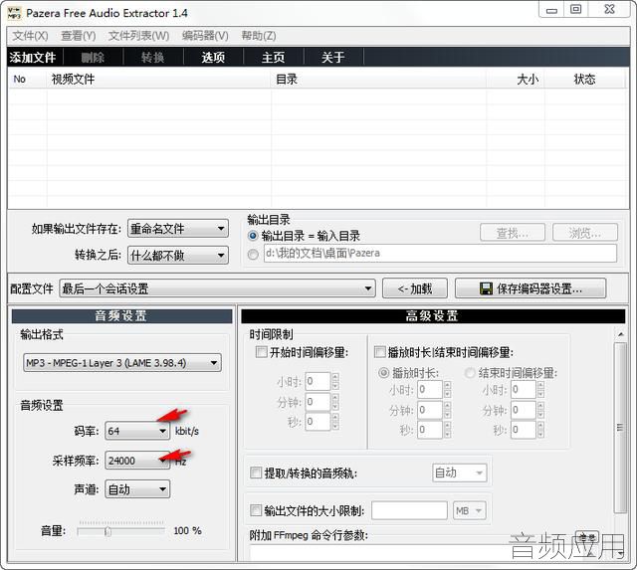Click the 主页 toolbar button
This screenshot has height=570, width=637.
273,58
